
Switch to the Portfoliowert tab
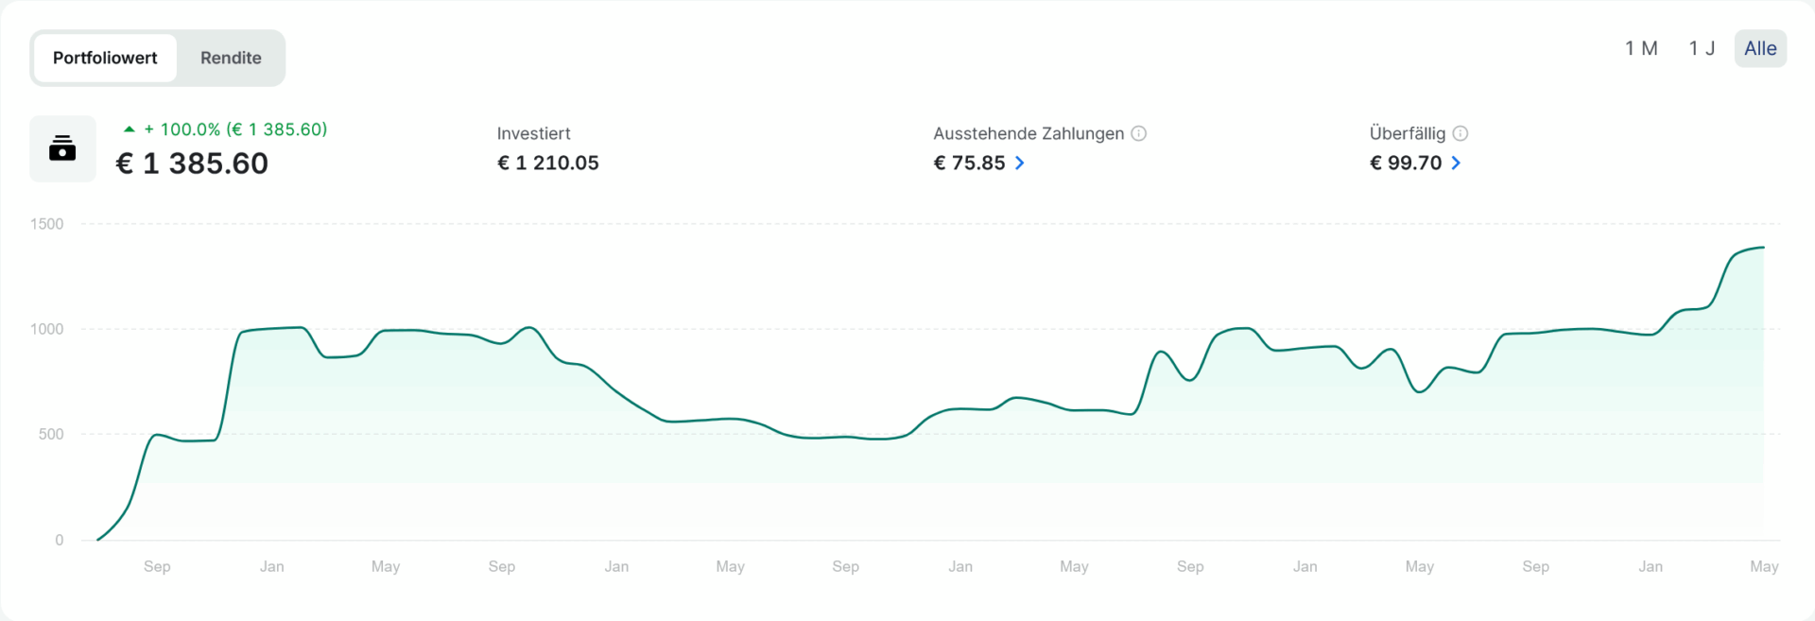point(105,58)
